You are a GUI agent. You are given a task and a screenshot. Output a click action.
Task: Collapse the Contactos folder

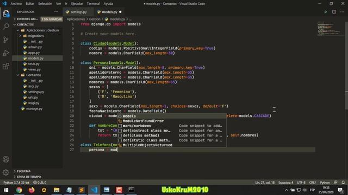33,75
